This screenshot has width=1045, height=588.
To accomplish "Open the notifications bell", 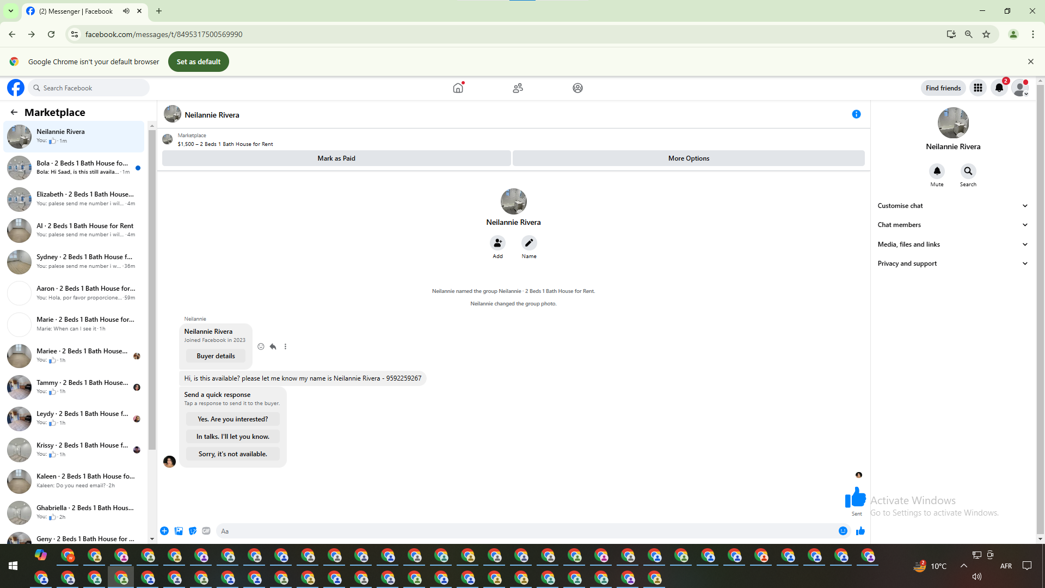I will [999, 88].
